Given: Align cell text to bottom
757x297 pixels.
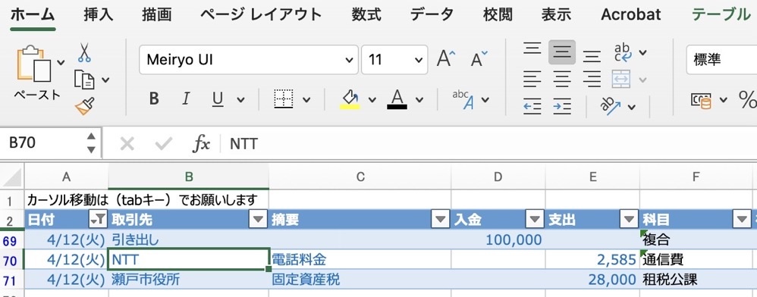Looking at the screenshot, I should [592, 55].
